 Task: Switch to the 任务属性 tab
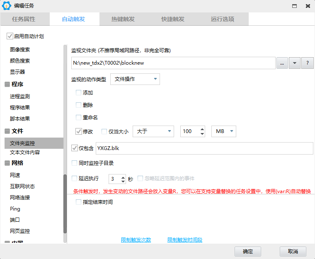tap(25, 19)
